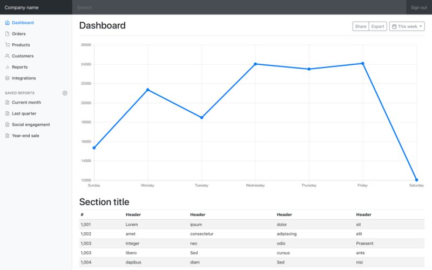Click the Lorem table cell
432x270 pixels.
click(132, 225)
